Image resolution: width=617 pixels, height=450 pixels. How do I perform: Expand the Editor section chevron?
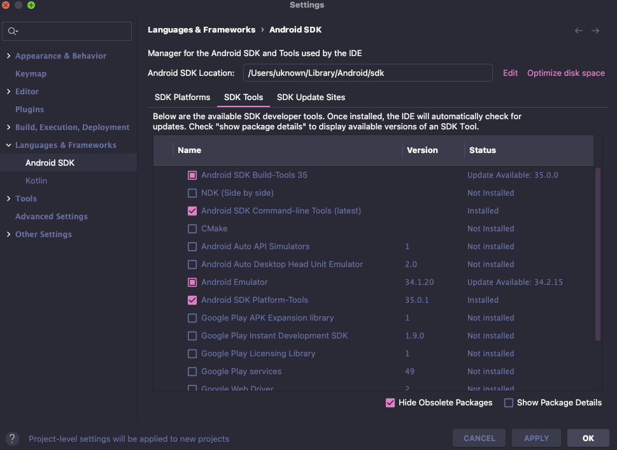tap(8, 91)
